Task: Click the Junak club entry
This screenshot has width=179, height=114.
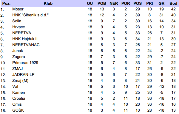Action: [x=18, y=51]
